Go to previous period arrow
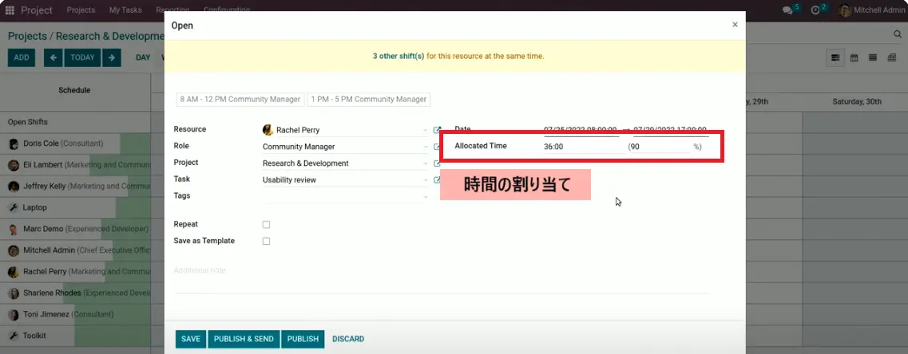Viewport: 908px width, 354px height. click(54, 57)
